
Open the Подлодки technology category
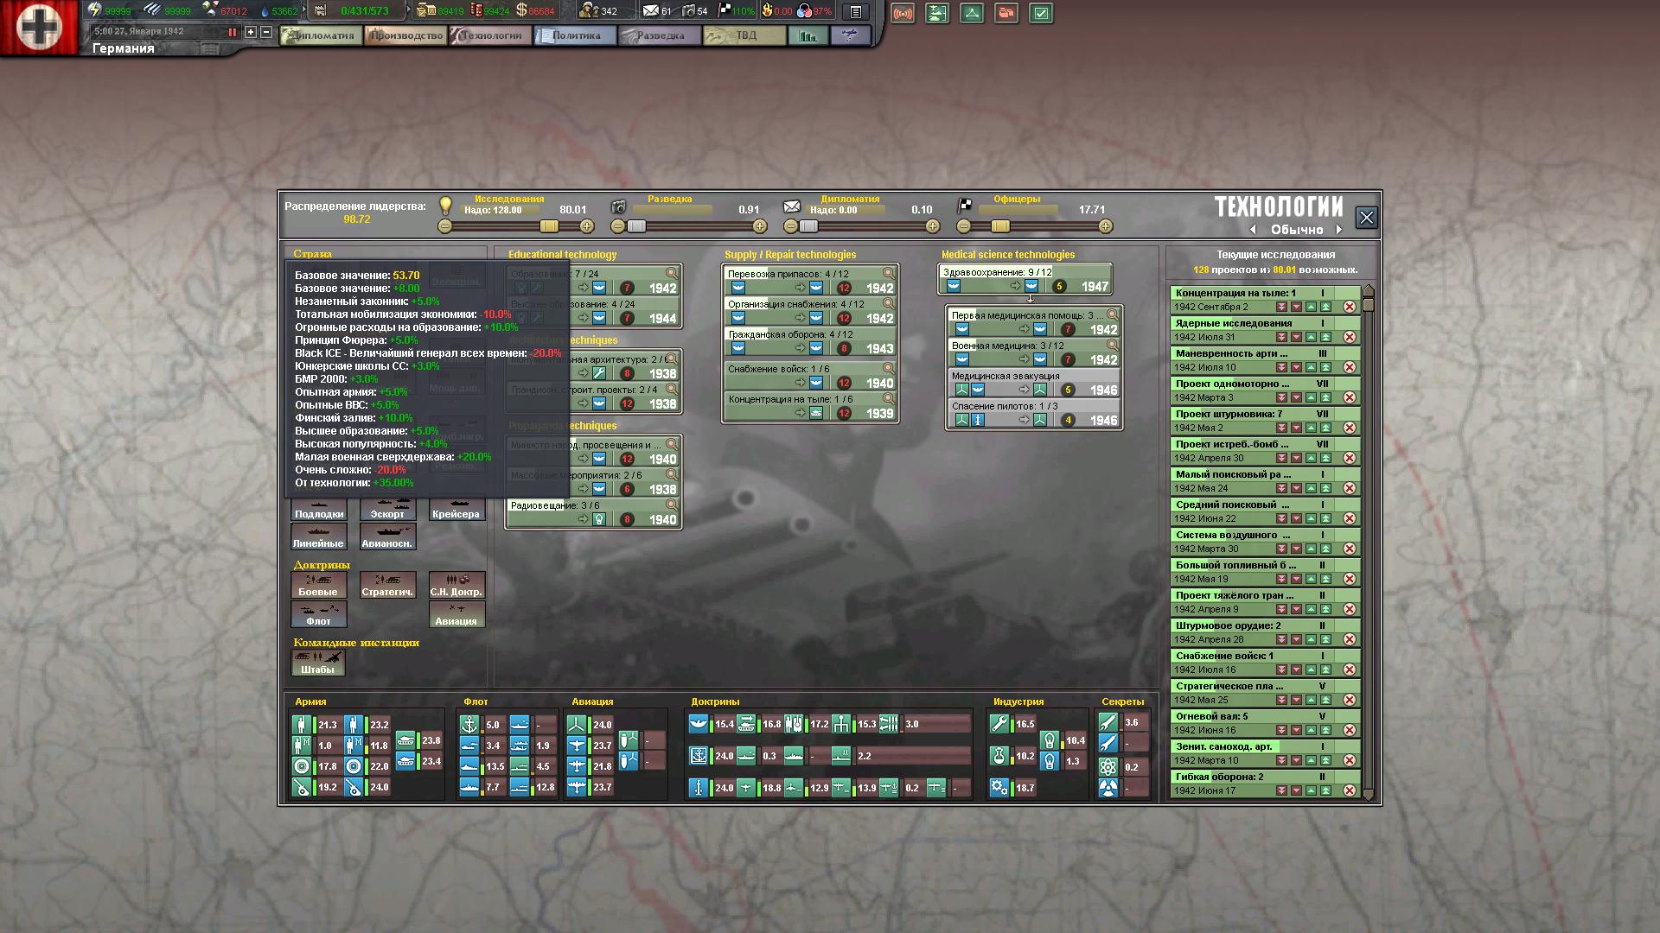point(319,508)
